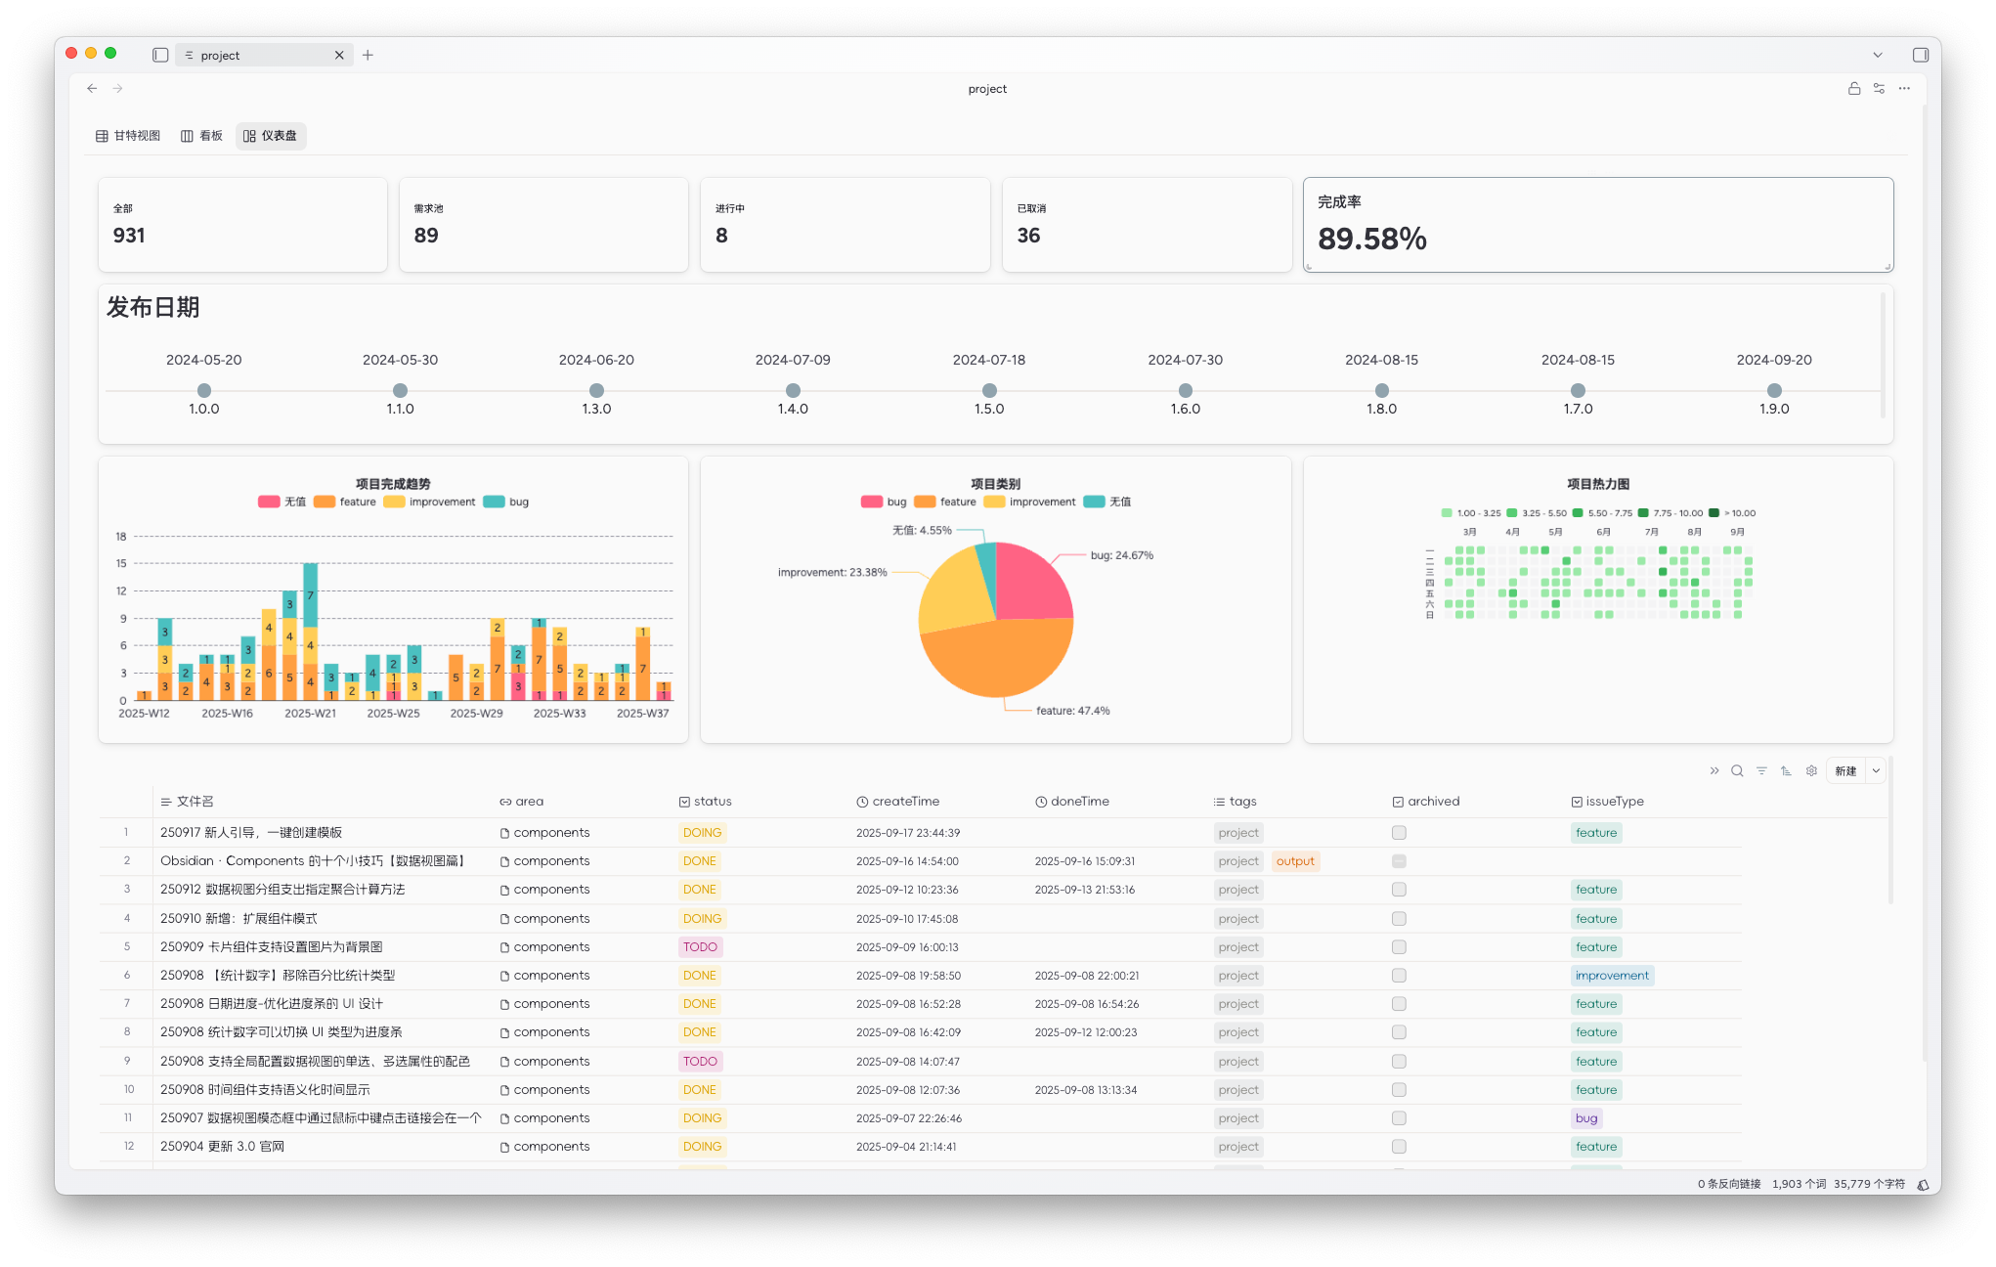The height and width of the screenshot is (1267, 1996).
Task: Toggle the left sidebar icon
Action: coord(160,55)
